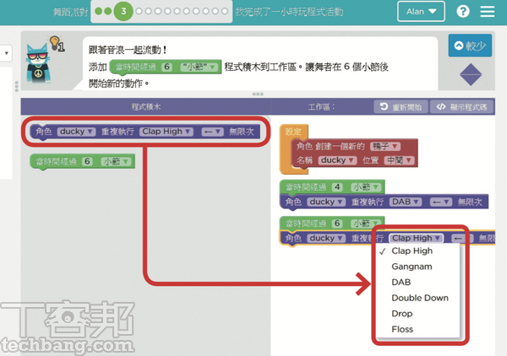Screen dimensions: 507x356
Task: Select Clap High menu option
Action: click(x=412, y=251)
